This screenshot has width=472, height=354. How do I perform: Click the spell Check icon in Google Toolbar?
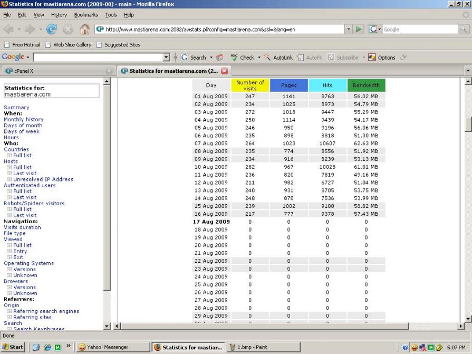[235, 58]
